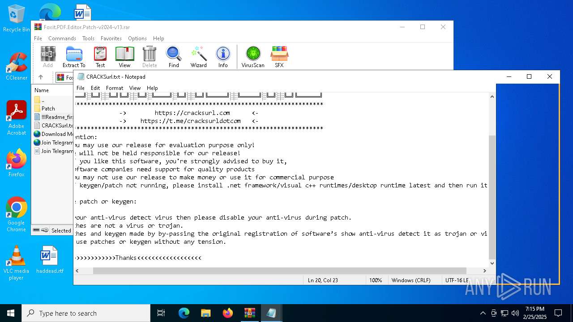Select Download M... entry in WinRAR list

click(53, 134)
